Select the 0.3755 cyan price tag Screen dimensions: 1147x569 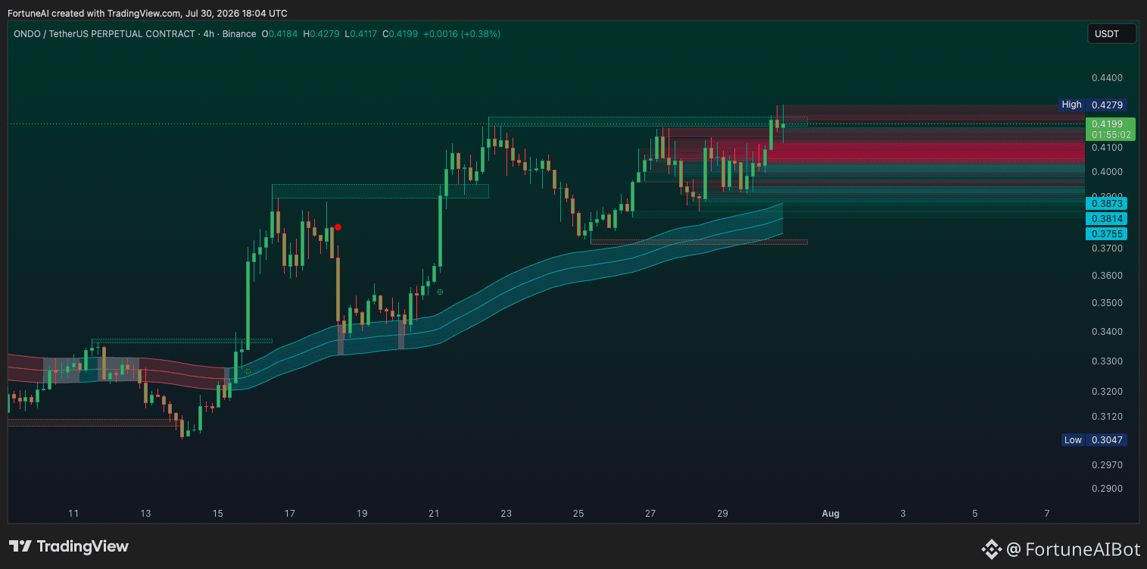click(1107, 233)
